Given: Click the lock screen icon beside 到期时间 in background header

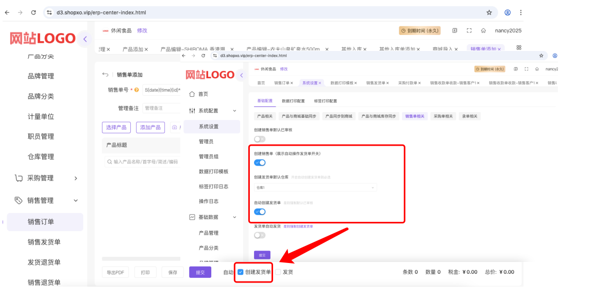Looking at the screenshot, I should click(454, 30).
